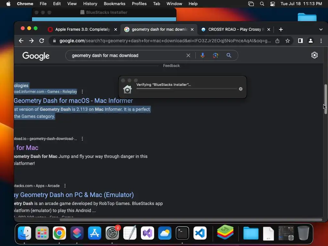This screenshot has height=246, width=328.
Task: Open Google Chrome from the Dock
Action: pyautogui.click(x=59, y=233)
